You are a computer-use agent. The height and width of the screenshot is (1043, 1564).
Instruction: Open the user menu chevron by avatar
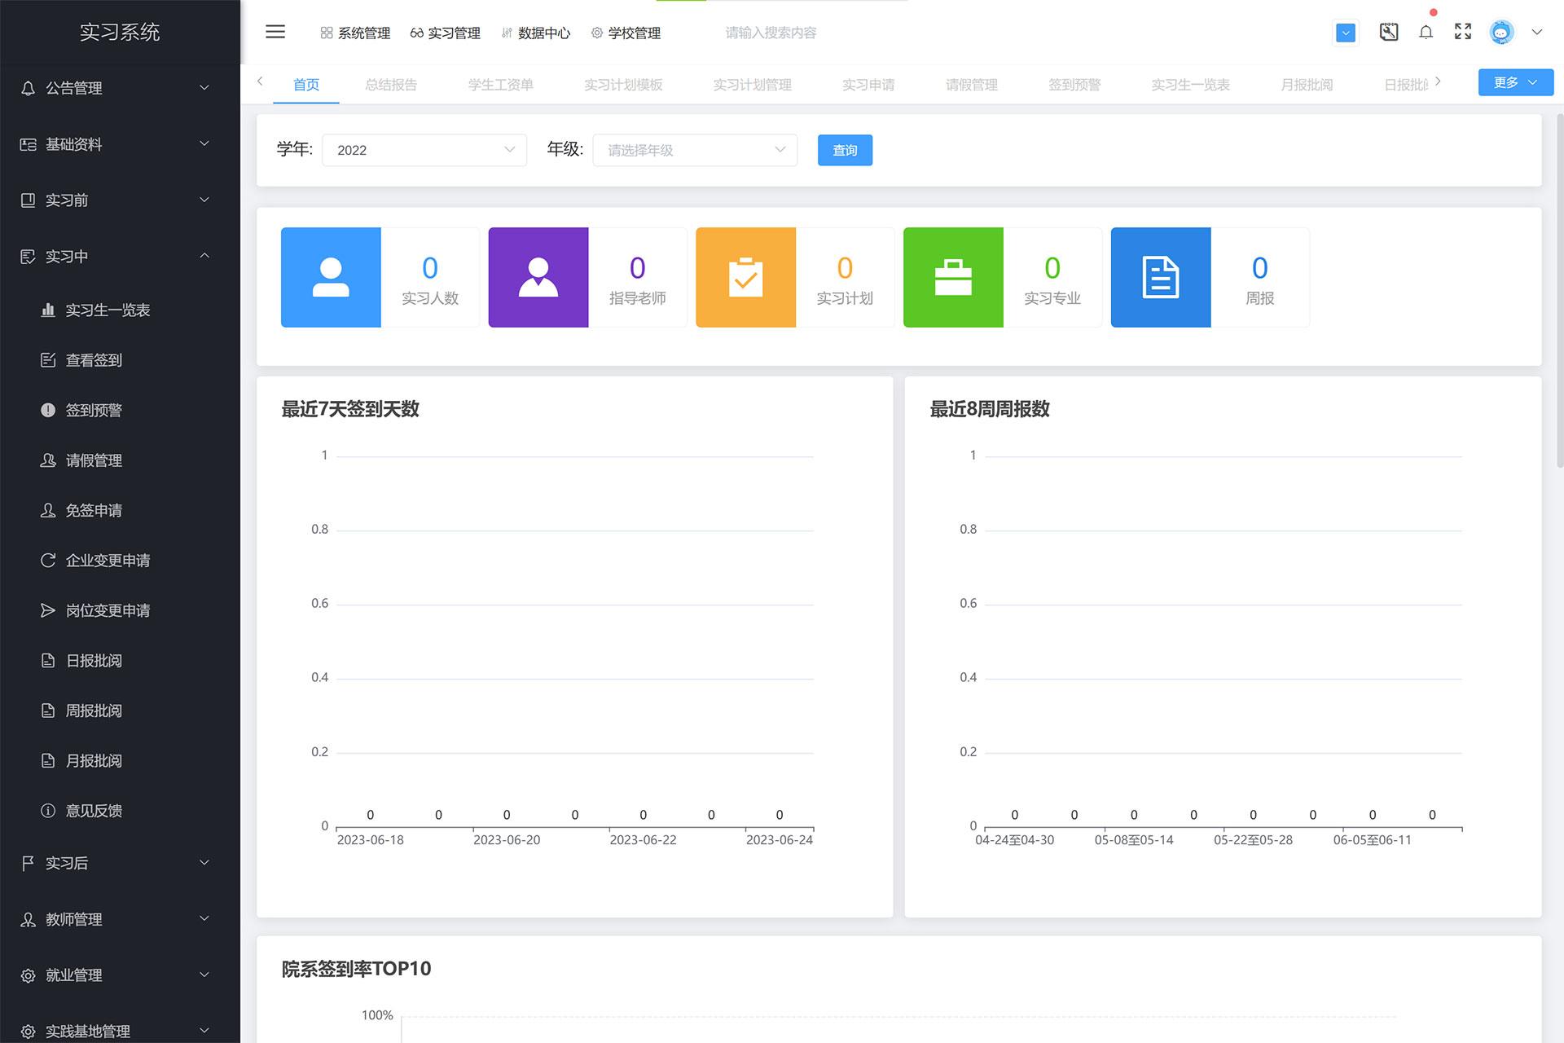tap(1537, 33)
